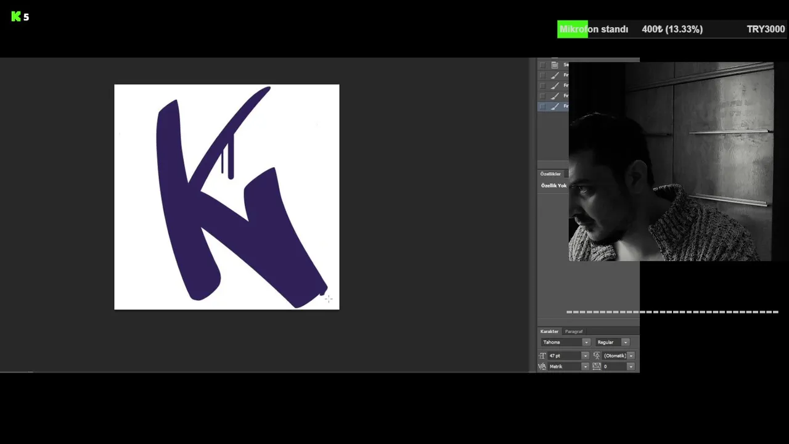Click the "400₺ (13.33%)" goal amount text

(x=672, y=29)
